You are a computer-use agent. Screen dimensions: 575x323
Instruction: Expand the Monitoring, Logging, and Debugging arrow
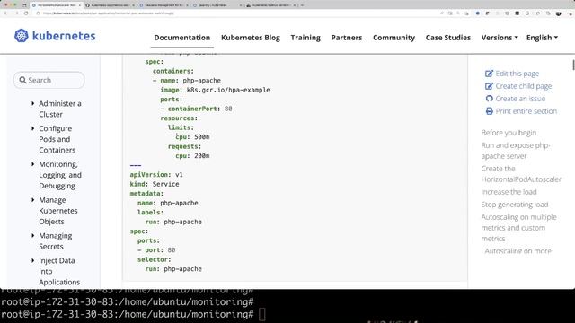[33, 164]
